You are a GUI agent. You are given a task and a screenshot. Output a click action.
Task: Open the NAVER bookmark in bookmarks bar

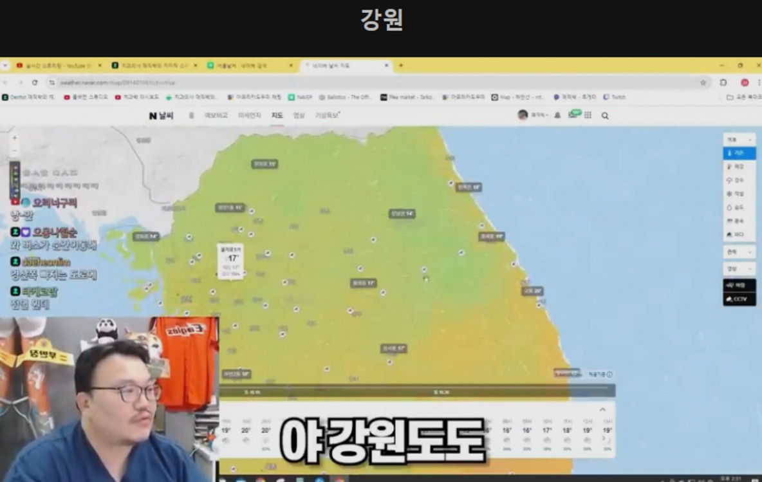pos(300,97)
